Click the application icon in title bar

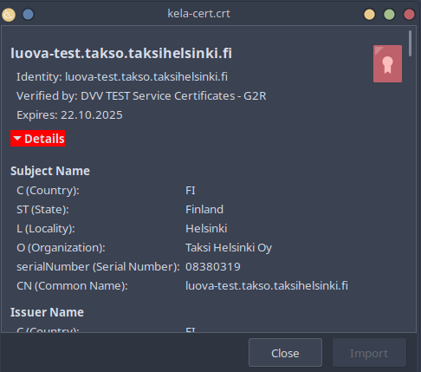[x=9, y=14]
